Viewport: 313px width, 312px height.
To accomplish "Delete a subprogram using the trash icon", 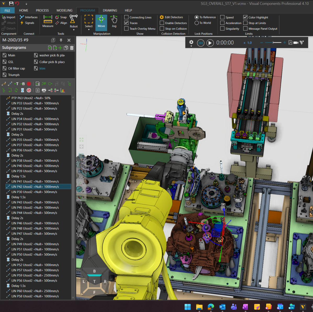I will (x=72, y=48).
